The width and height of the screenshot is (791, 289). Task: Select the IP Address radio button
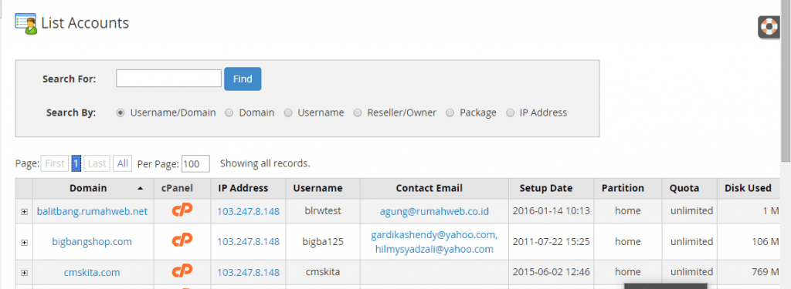(x=510, y=113)
